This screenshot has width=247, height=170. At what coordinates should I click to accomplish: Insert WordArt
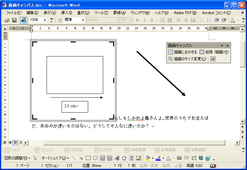click(117, 158)
